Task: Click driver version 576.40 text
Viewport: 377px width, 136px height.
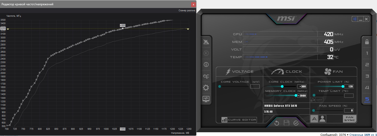Action: [268, 112]
